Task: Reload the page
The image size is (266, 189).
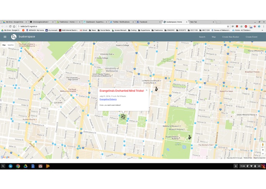Action: click(x=10, y=26)
